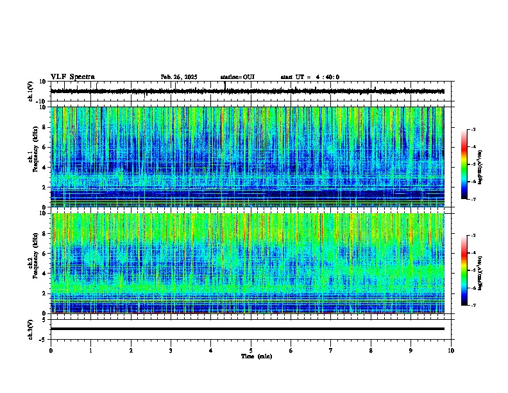The width and height of the screenshot is (508, 393).
Task: Click the 'ch.1(V)' axis label
Action: (31, 91)
